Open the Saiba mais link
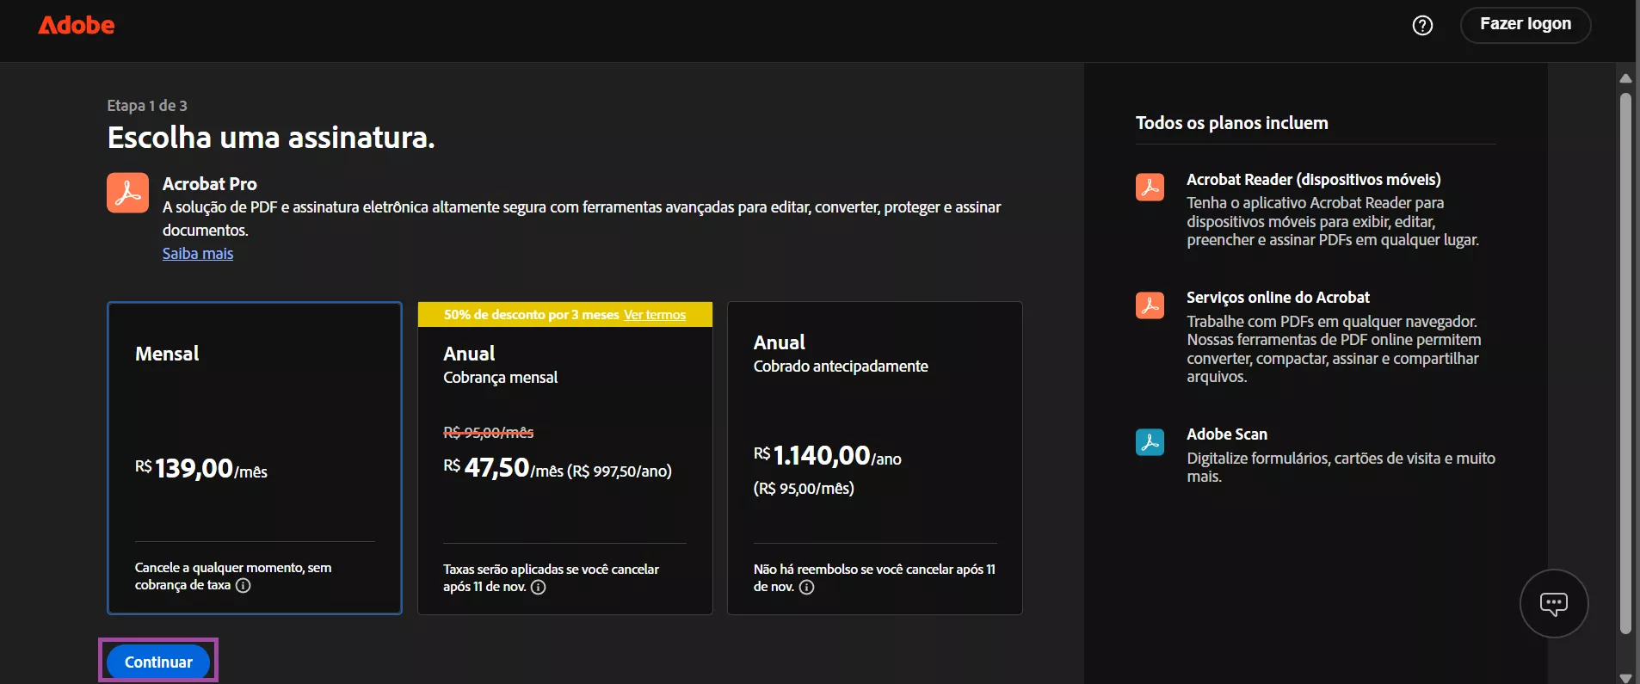 (x=198, y=254)
